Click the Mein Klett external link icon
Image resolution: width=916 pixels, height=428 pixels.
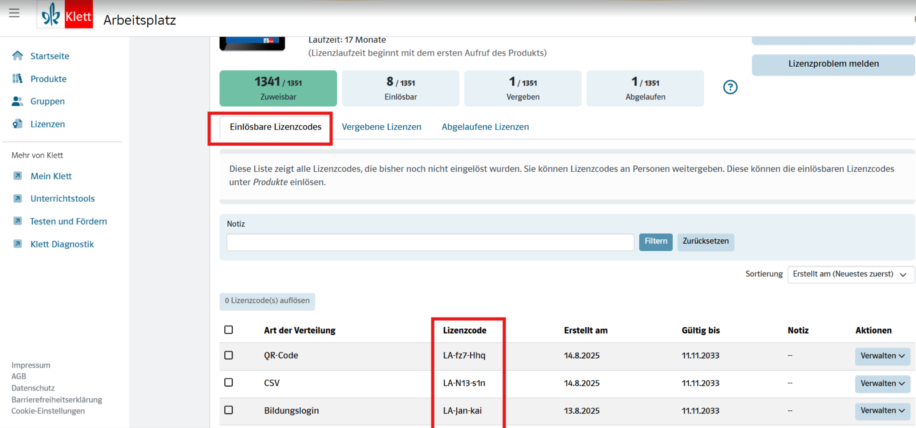point(17,176)
